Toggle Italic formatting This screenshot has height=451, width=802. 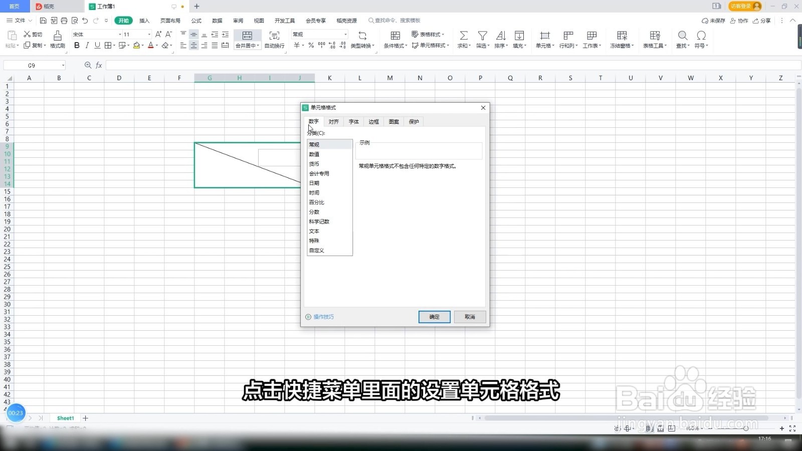(x=87, y=45)
